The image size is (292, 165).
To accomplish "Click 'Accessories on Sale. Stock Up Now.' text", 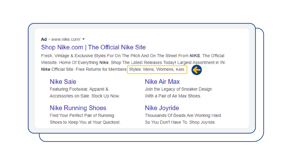I will coord(85,96).
